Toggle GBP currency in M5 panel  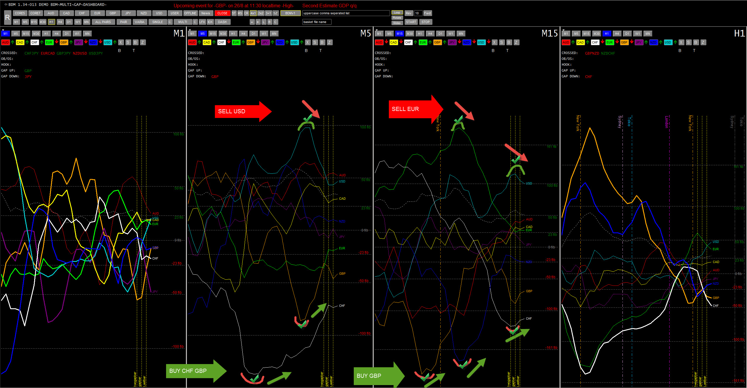(251, 42)
